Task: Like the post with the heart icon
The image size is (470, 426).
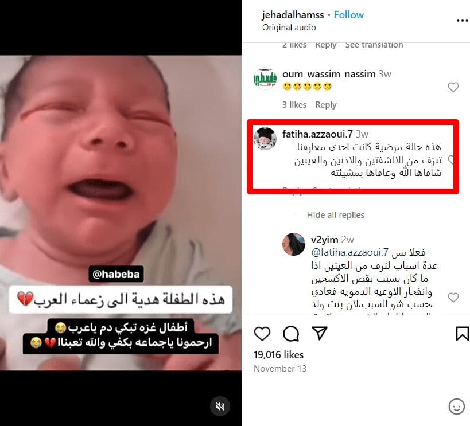Action: (262, 334)
